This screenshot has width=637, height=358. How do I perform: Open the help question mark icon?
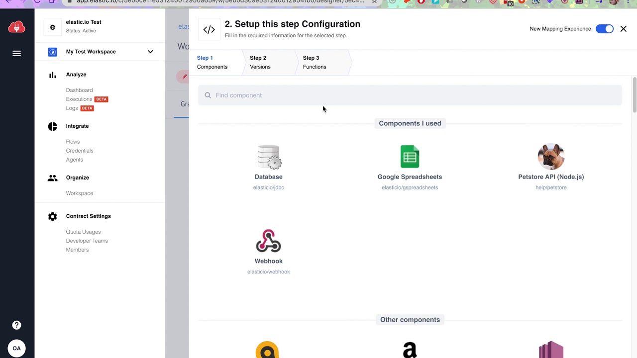(x=16, y=325)
